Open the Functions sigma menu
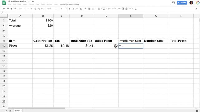This screenshot has height=112, width=200. click(136, 9)
